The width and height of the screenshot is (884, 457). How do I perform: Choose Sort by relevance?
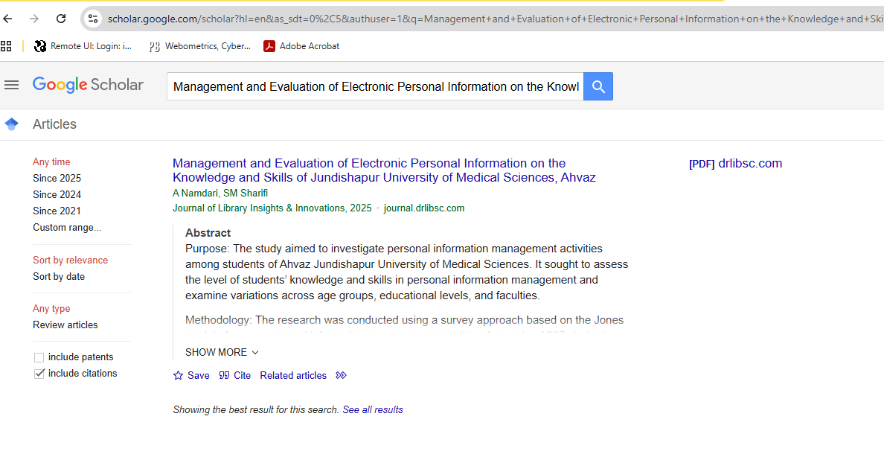tap(71, 260)
